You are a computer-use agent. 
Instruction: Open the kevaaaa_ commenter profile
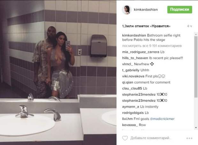point(130,125)
